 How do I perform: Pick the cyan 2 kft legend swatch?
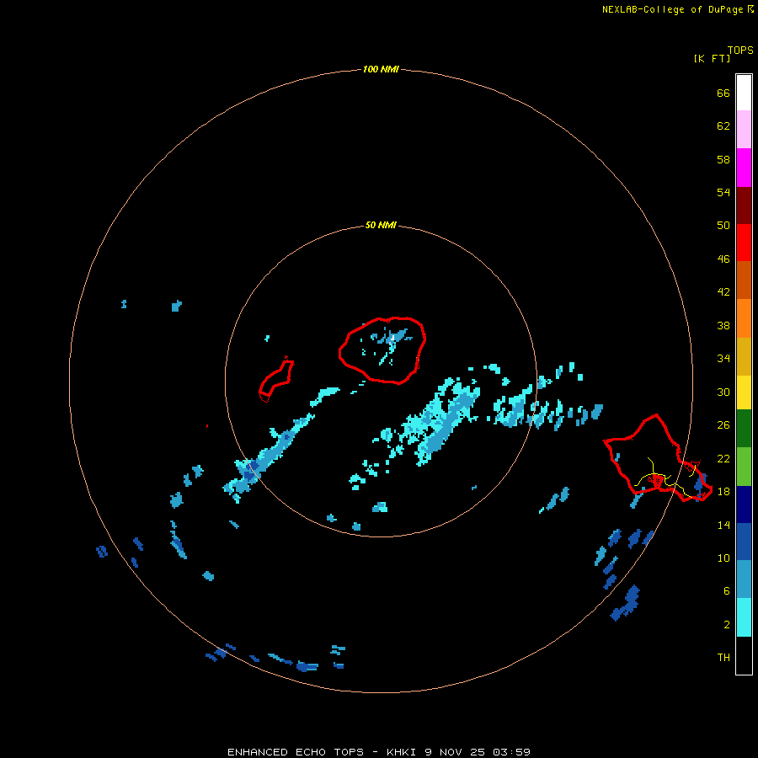coord(744,617)
